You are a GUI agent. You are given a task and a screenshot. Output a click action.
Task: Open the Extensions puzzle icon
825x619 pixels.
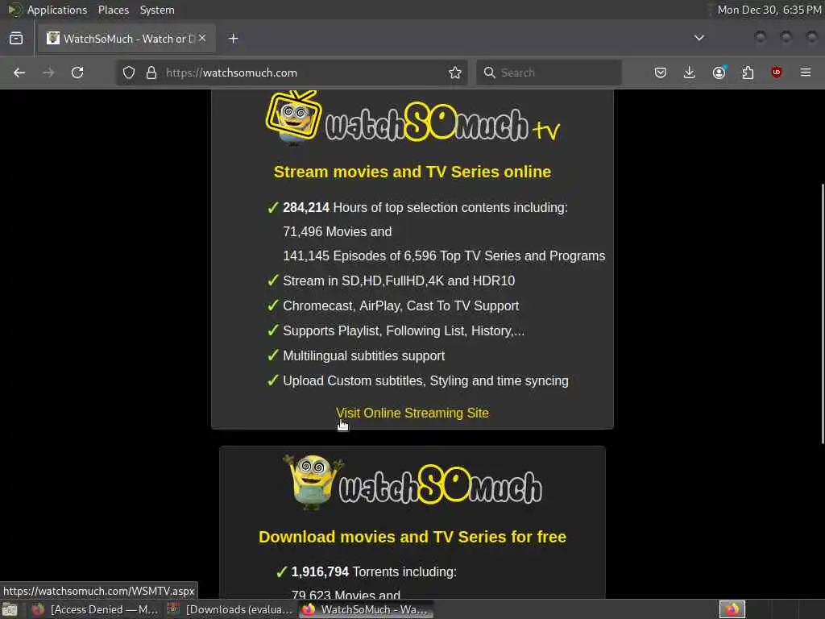click(x=748, y=73)
